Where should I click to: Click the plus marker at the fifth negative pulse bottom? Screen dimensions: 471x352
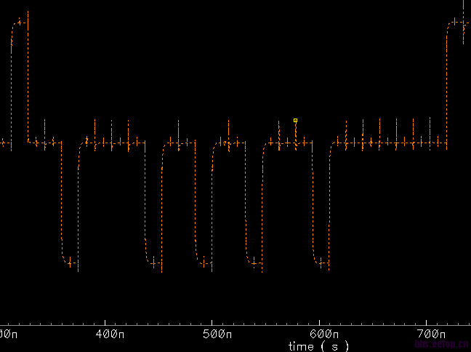tap(321, 263)
